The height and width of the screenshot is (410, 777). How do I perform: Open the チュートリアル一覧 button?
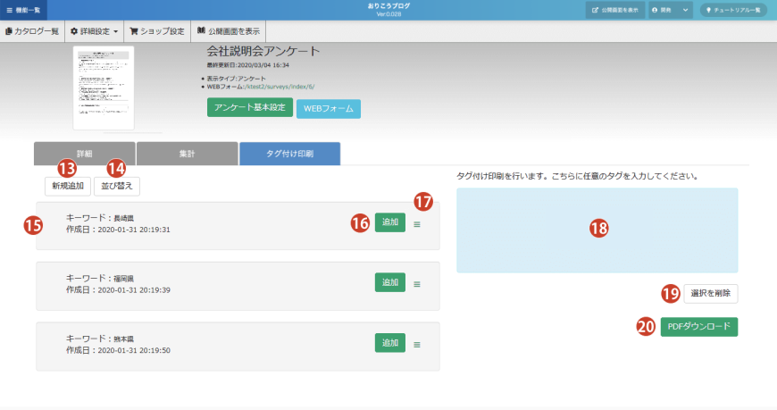pos(733,10)
